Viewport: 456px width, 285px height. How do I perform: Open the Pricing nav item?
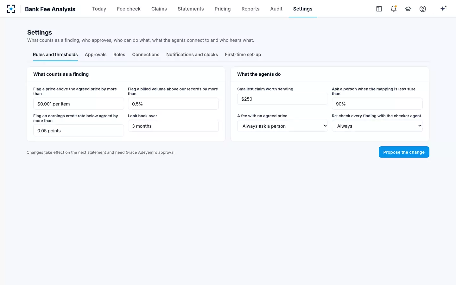click(223, 9)
